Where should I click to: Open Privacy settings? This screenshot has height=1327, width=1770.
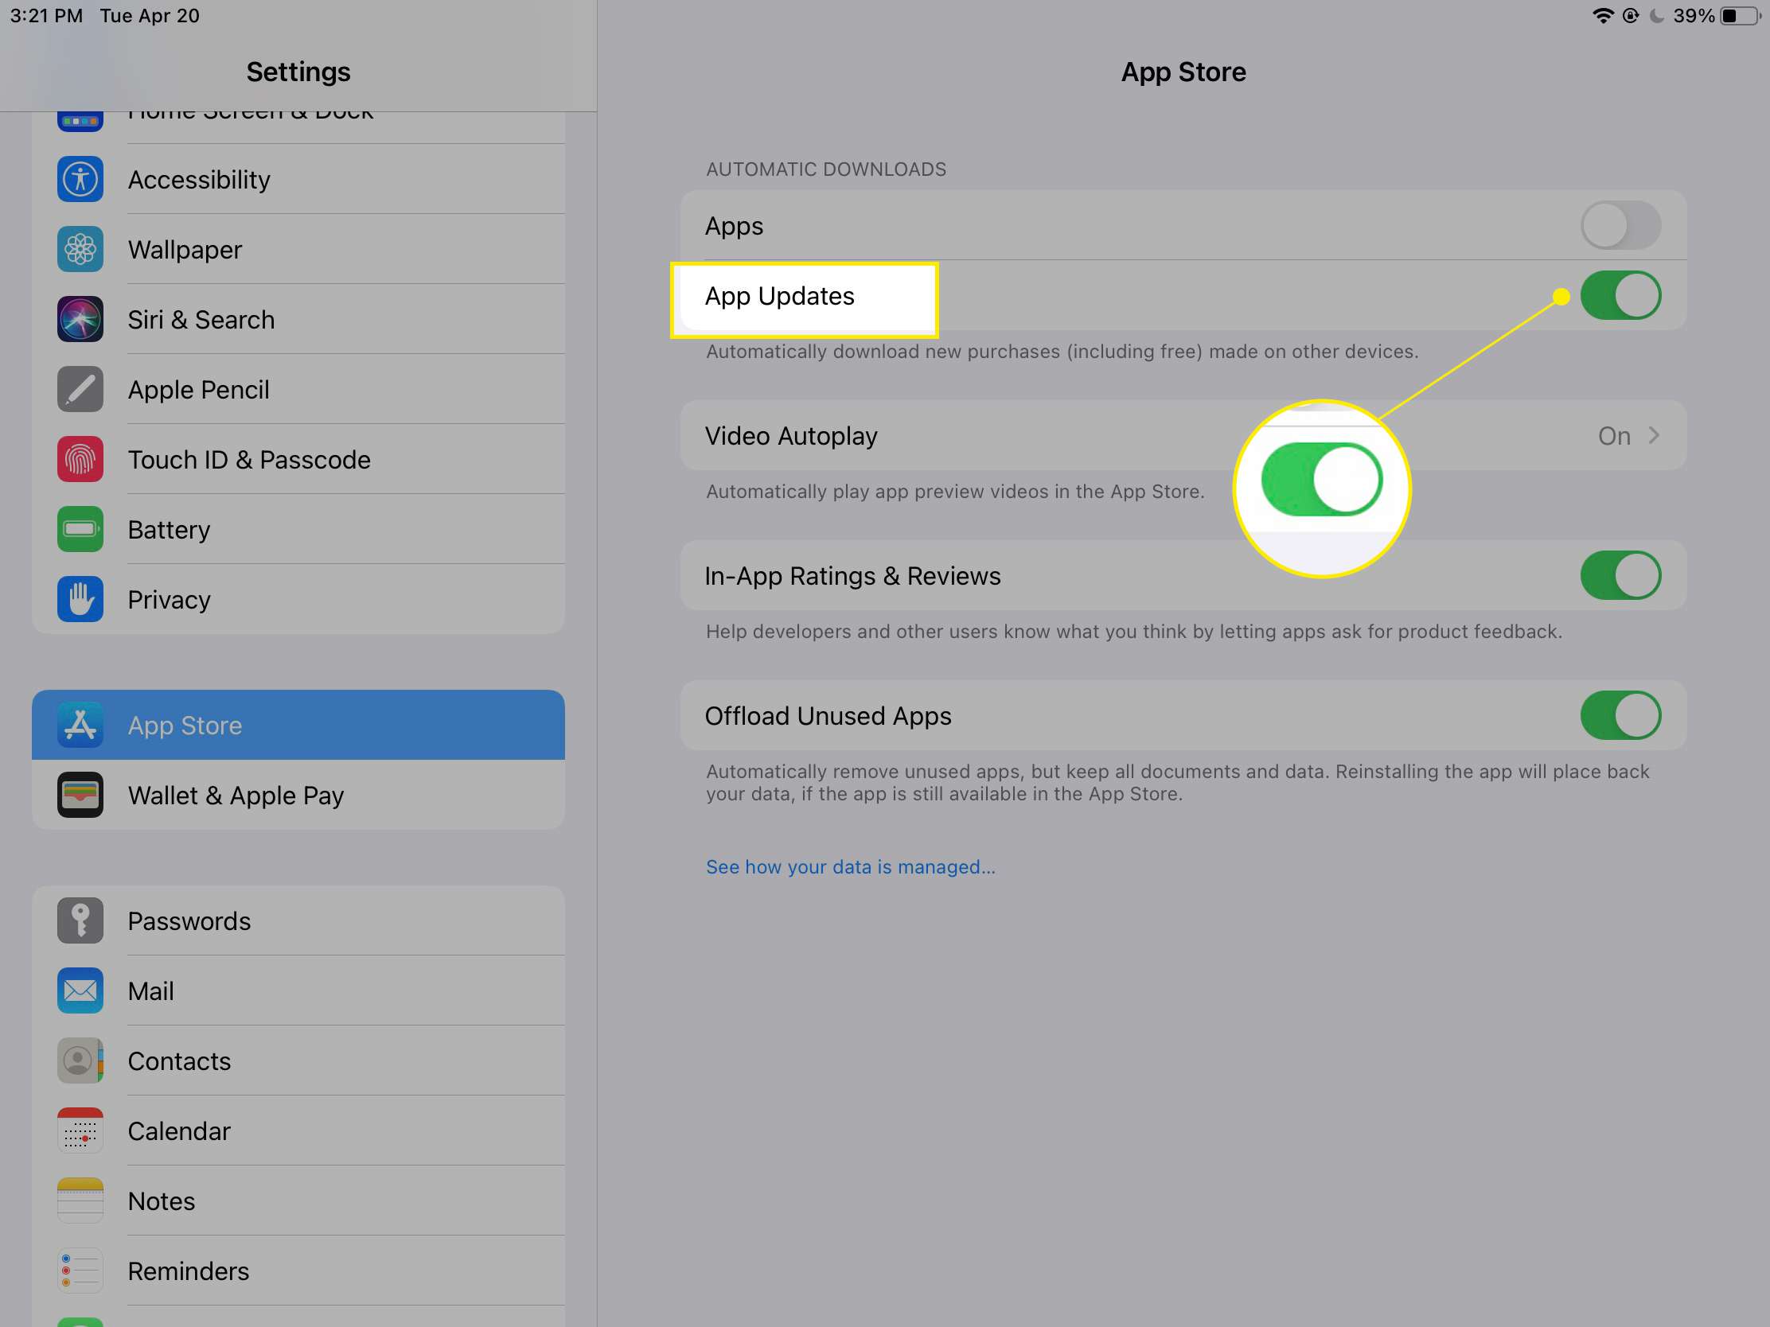[x=169, y=599]
